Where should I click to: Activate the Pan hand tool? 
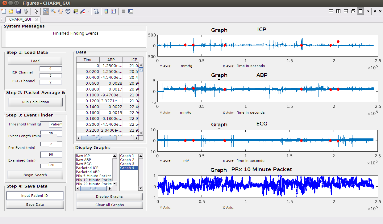tap(60, 11)
